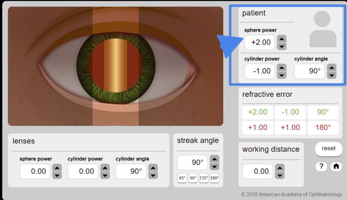This screenshot has width=347, height=200.
Task: Click the patient sphere power field
Action: [260, 43]
